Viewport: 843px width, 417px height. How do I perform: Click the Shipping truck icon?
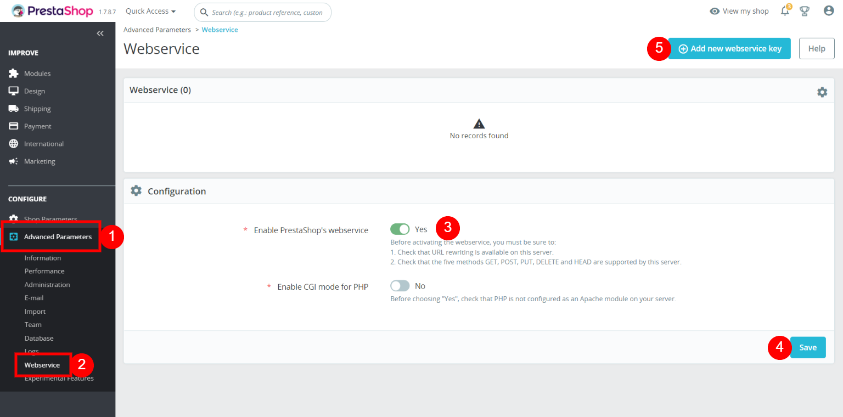coord(14,109)
